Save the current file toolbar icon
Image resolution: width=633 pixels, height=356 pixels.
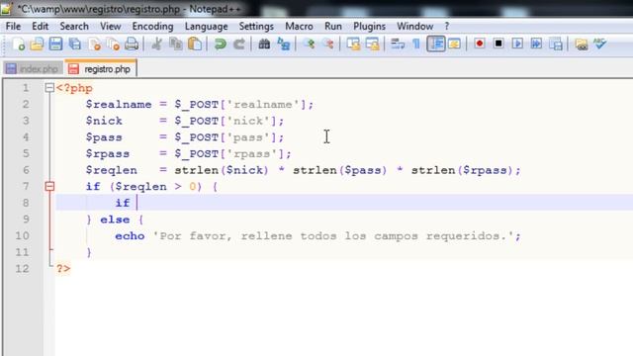tap(55, 44)
